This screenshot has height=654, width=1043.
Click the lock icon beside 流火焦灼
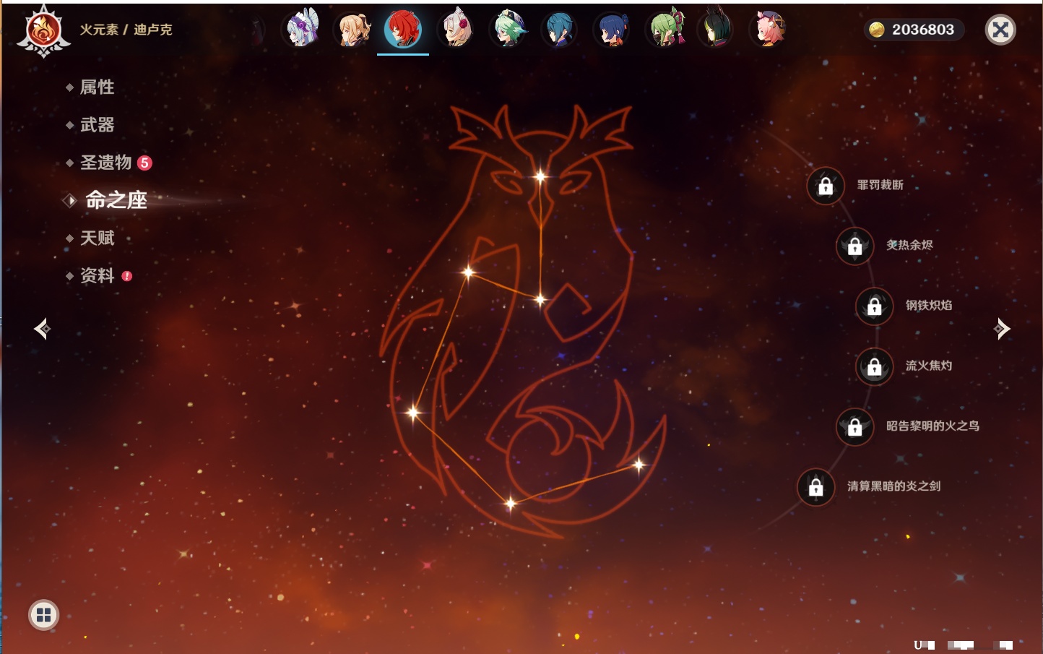874,366
